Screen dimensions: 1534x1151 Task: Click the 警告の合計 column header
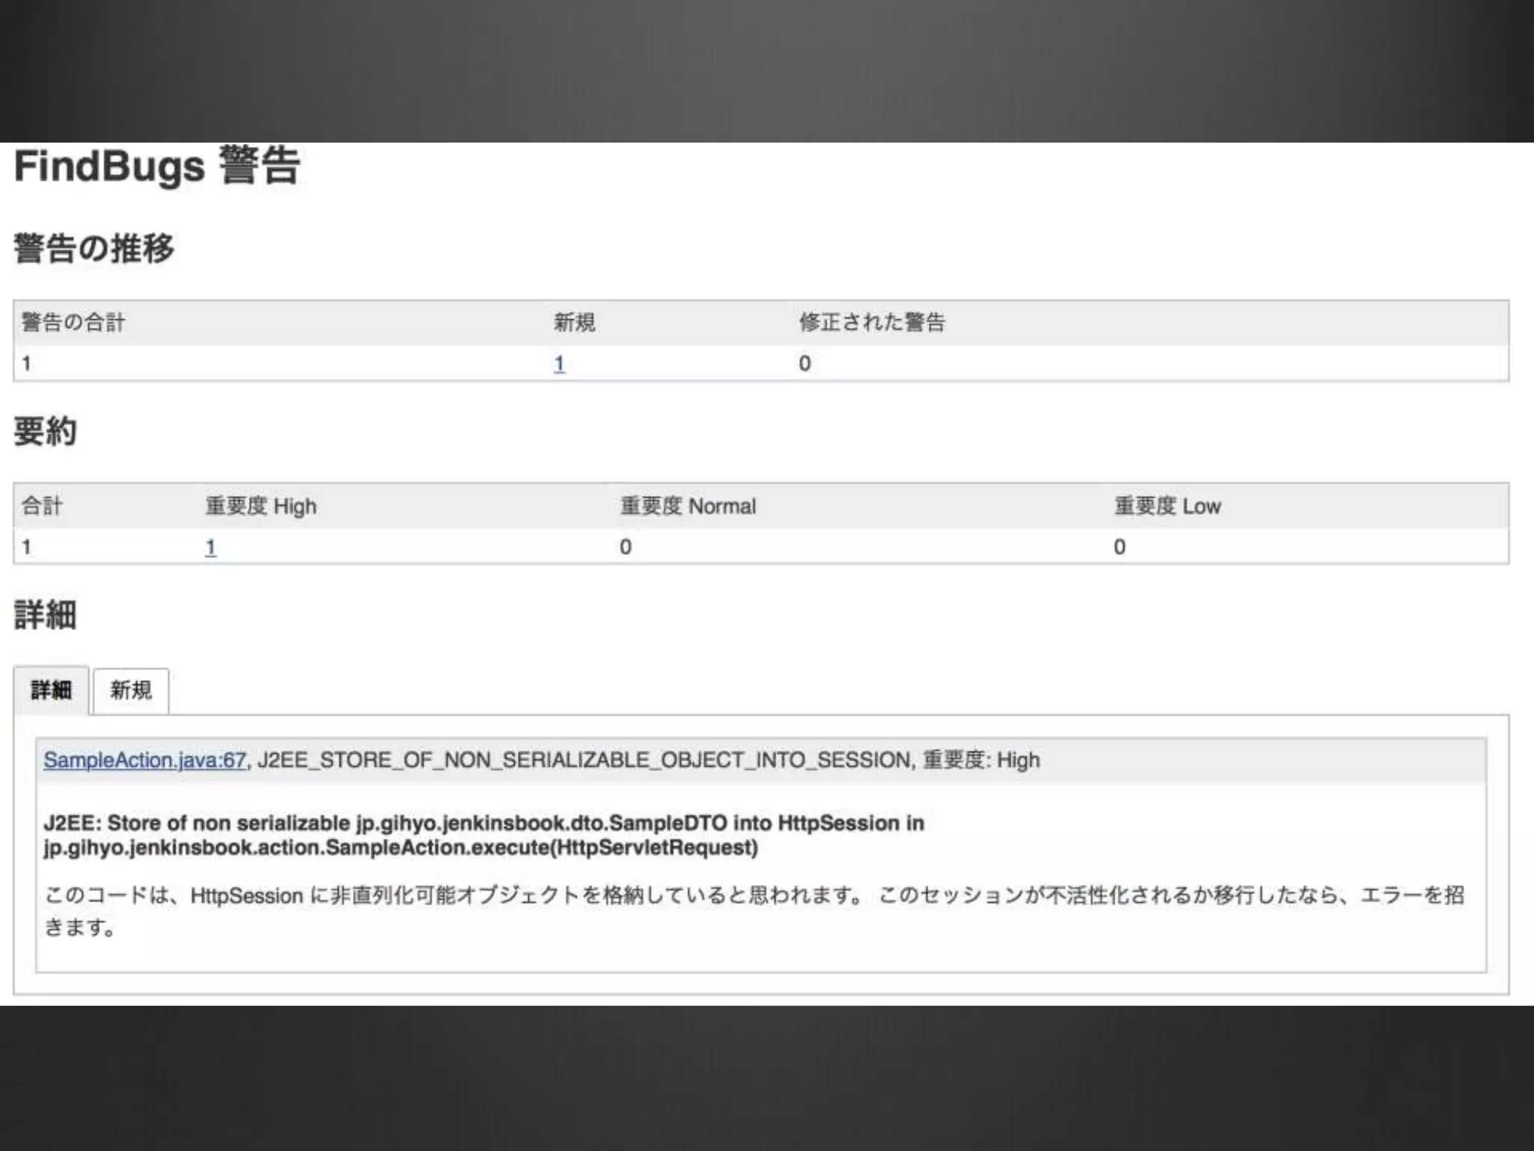pyautogui.click(x=73, y=322)
